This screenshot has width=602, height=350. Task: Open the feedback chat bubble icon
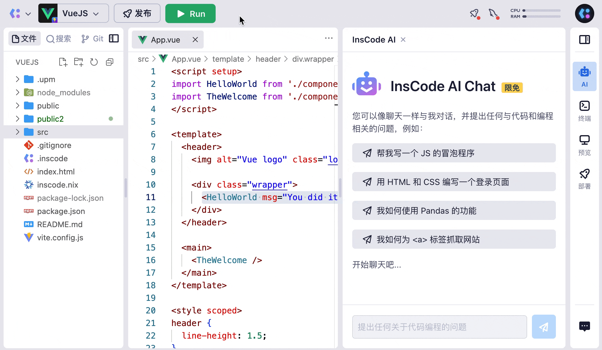pos(584,326)
